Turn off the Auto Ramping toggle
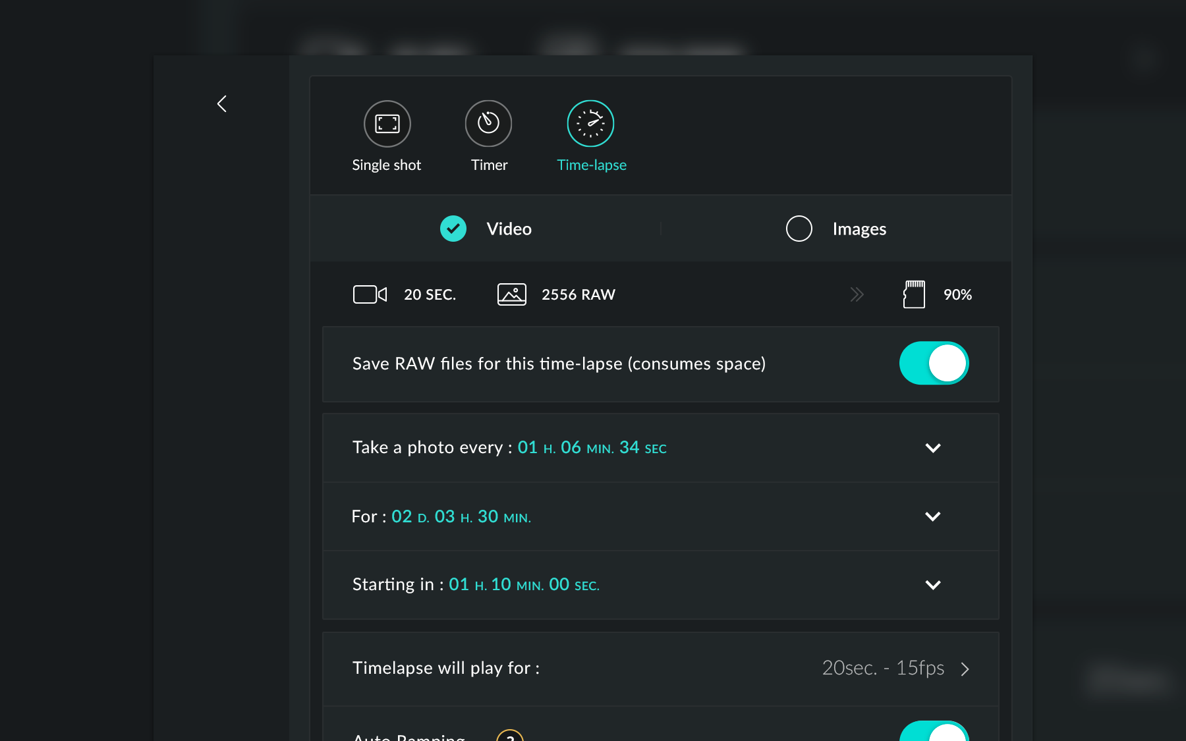This screenshot has width=1186, height=741. point(934,732)
